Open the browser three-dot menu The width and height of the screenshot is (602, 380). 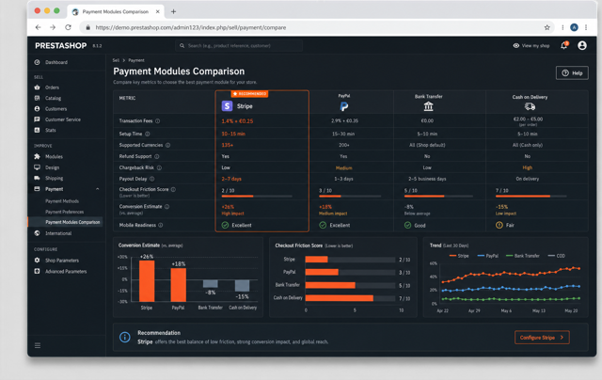tap(586, 27)
